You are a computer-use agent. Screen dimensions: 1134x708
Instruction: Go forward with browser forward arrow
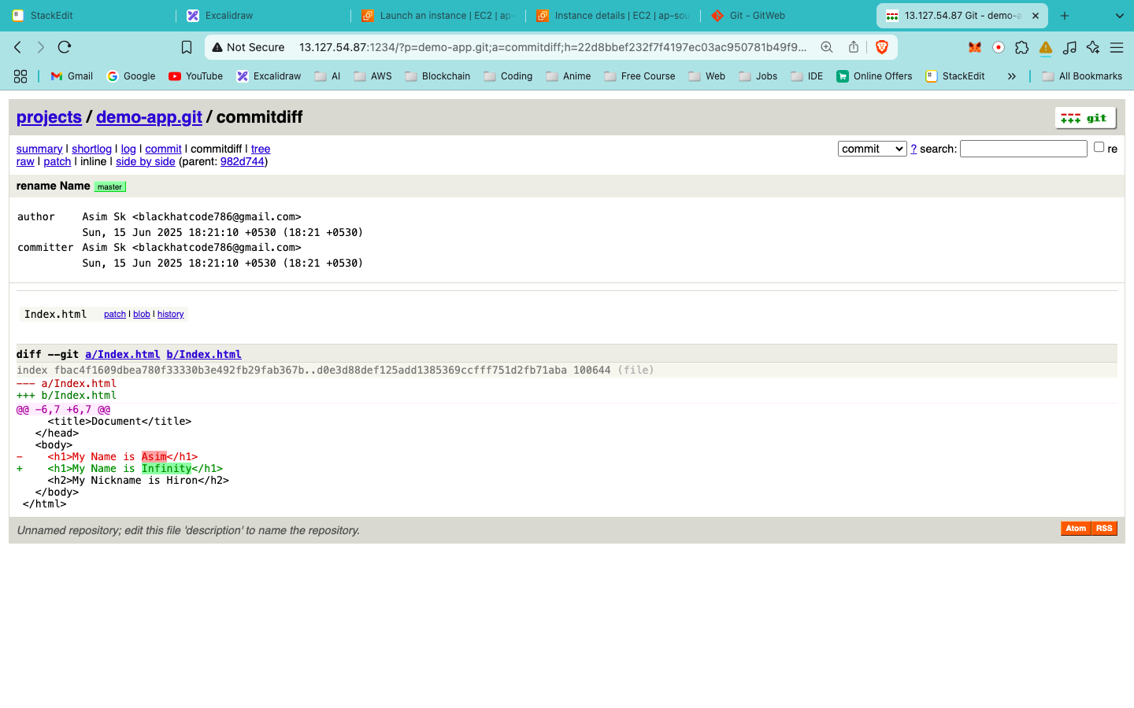[x=41, y=47]
